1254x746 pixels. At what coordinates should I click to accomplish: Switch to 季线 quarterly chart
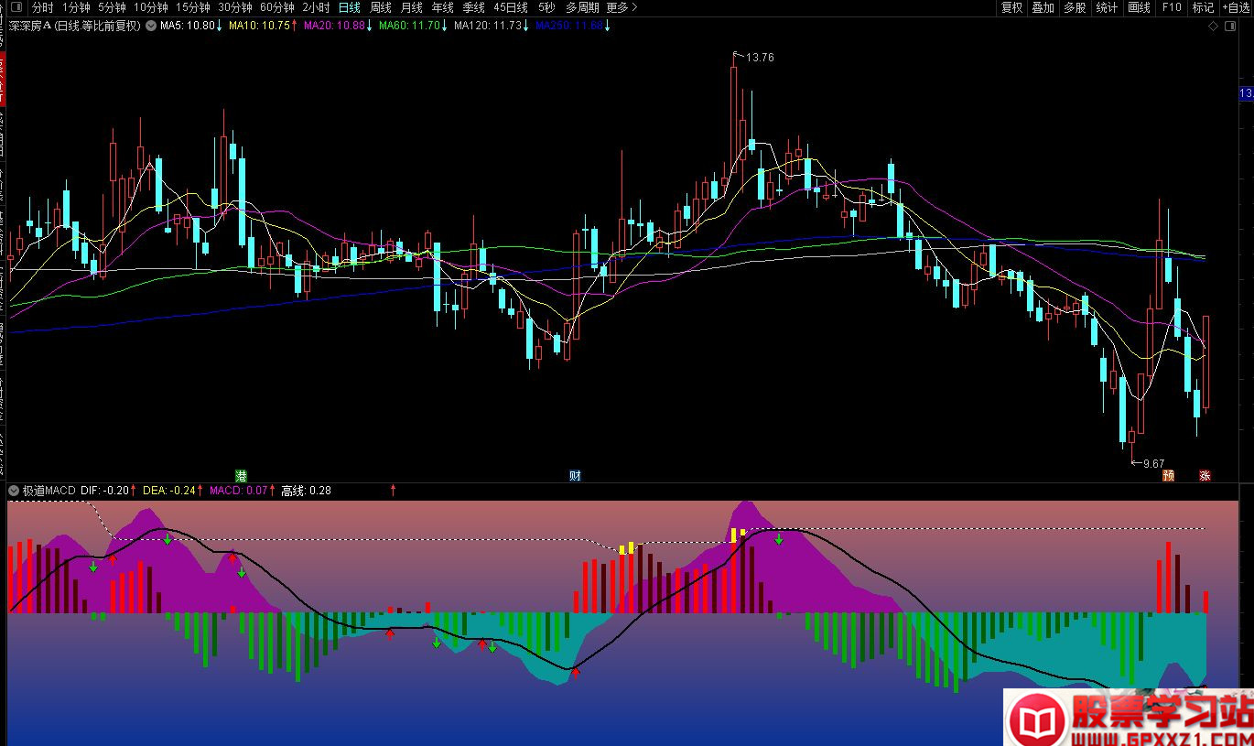point(474,7)
